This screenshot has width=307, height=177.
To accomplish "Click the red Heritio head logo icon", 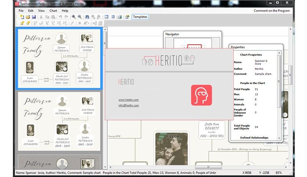I will click(x=202, y=95).
